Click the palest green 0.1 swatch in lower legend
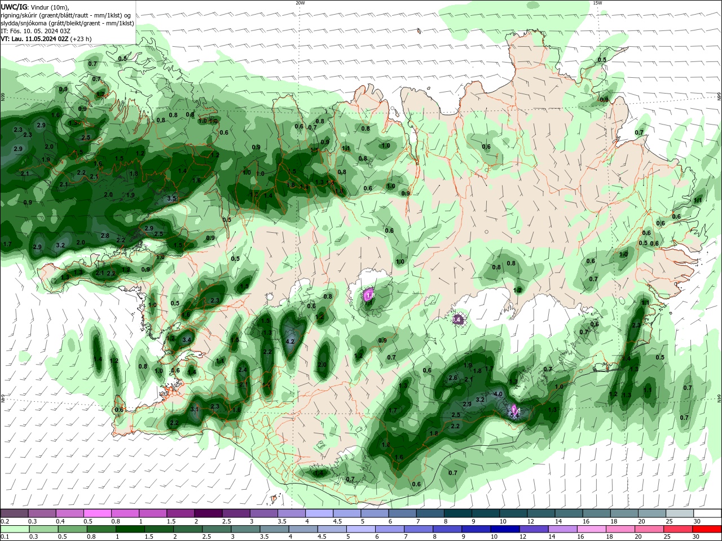 coord(14,529)
